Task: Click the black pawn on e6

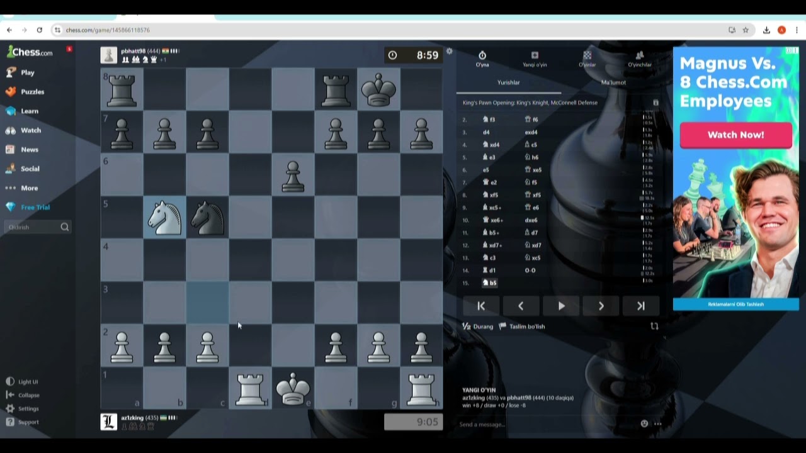Action: point(293,175)
